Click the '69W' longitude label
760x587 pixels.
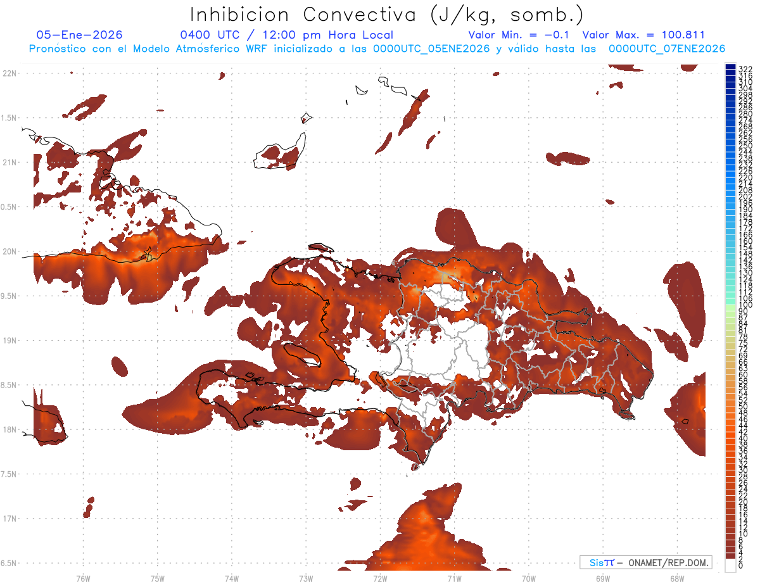(x=602, y=578)
